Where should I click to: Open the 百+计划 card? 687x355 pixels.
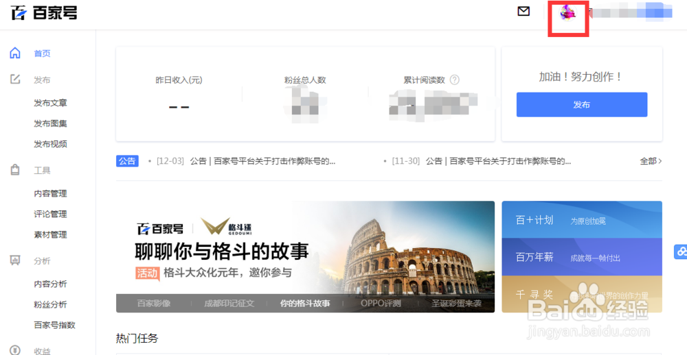click(582, 219)
